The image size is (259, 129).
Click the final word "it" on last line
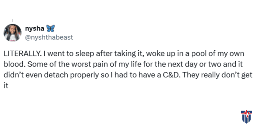[6, 86]
